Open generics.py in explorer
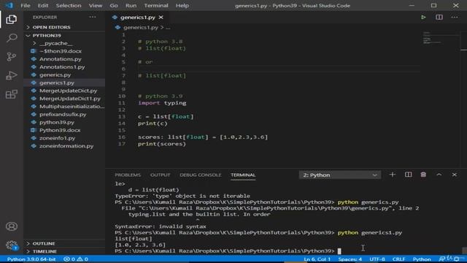This screenshot has width=467, height=263. [55, 75]
